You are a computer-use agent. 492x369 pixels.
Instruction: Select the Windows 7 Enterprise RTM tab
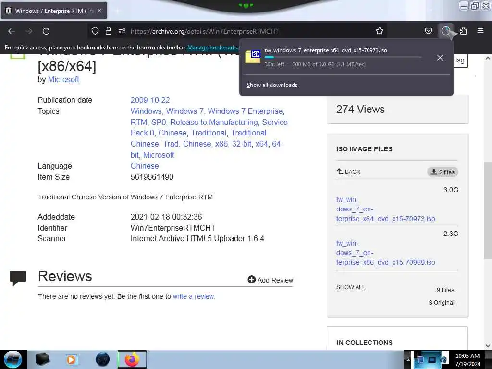point(54,11)
